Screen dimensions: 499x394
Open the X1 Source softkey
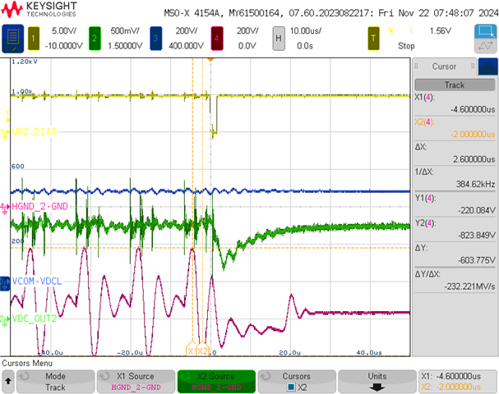(x=136, y=382)
